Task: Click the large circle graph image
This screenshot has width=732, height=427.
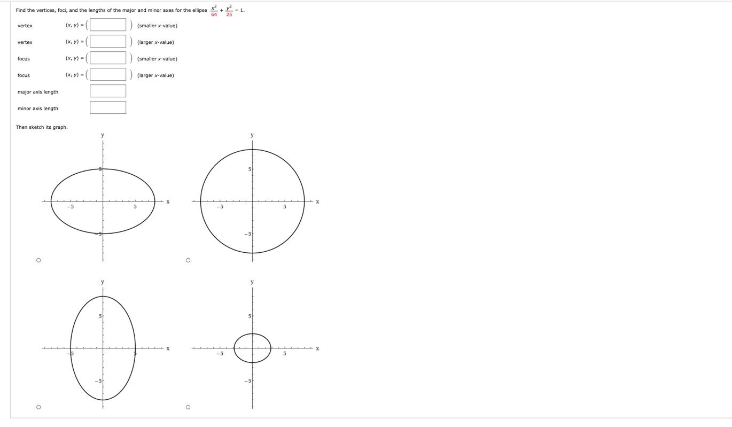Action: click(252, 201)
